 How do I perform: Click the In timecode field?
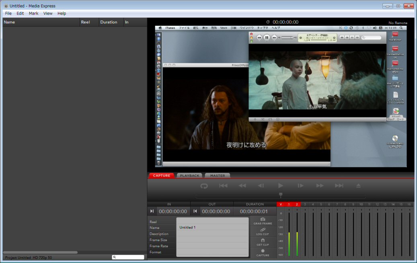coord(173,212)
